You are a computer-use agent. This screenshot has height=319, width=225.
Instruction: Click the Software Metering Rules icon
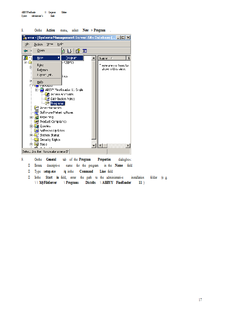coord(37,112)
